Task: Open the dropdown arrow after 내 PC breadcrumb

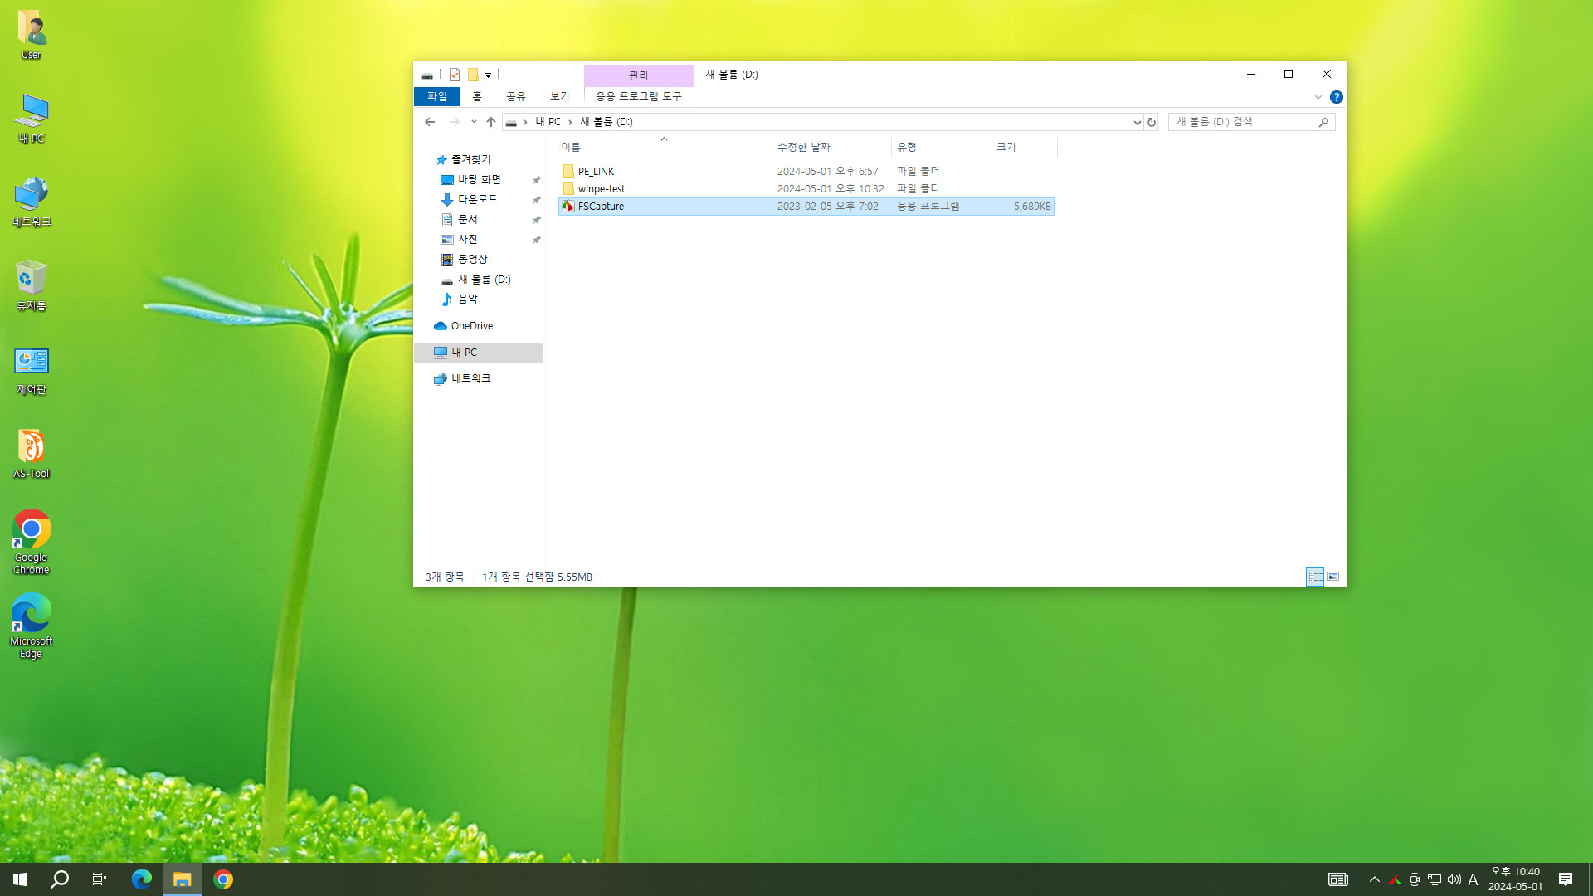Action: (570, 122)
